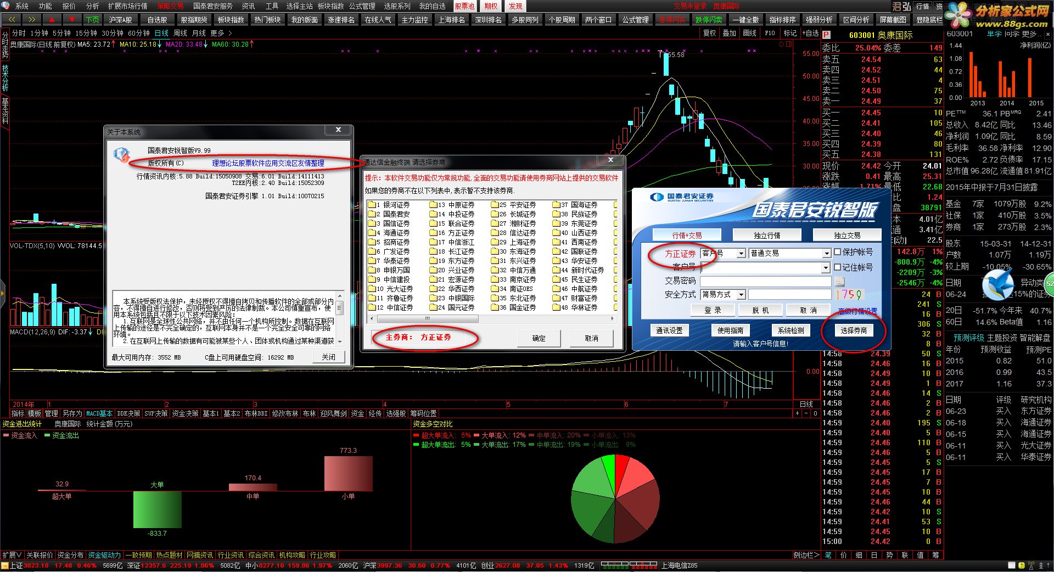Screen dimensions: 1054x572
Task: Click the captcha verification input field
Action: [790, 295]
